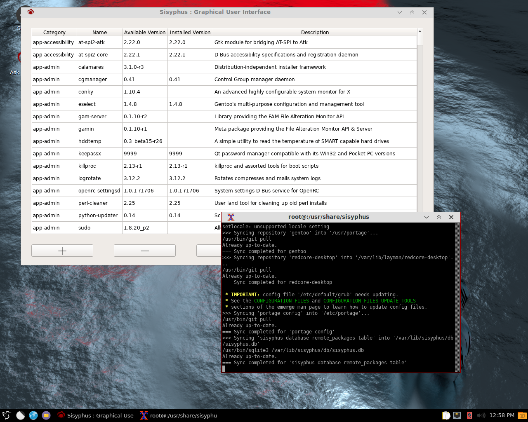This screenshot has height=422, width=528.
Task: Click the openrc-settingsd package name
Action: (x=99, y=190)
